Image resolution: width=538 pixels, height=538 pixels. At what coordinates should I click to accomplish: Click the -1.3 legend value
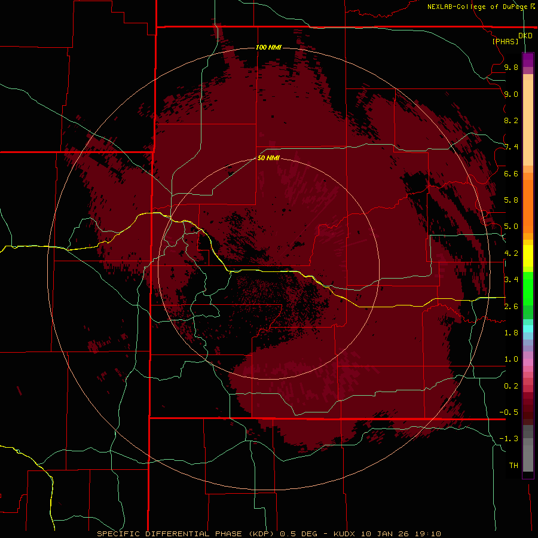pyautogui.click(x=509, y=439)
